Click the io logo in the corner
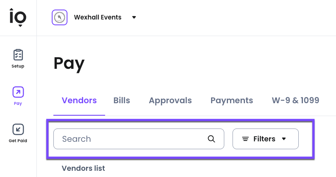Screen dimensions: 336x177 pyautogui.click(x=18, y=17)
